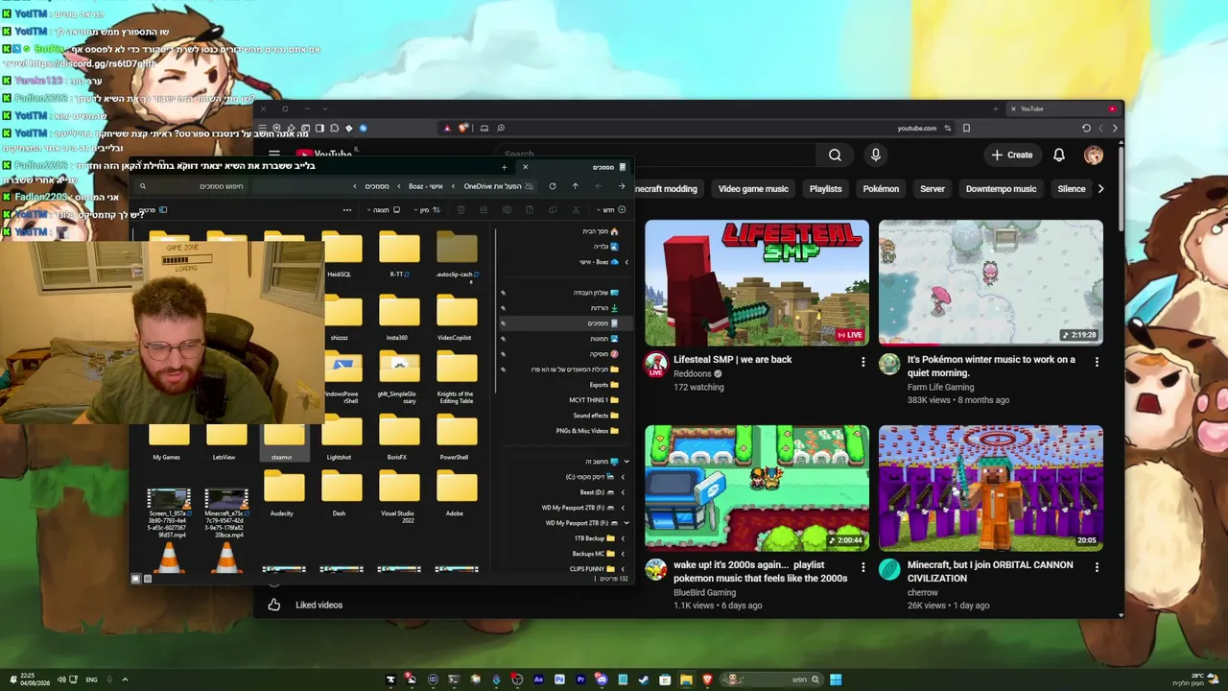
Task: Toggle the details pane (פרטים) button
Action: [152, 210]
